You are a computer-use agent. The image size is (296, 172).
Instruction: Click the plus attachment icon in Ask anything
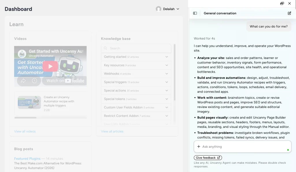point(199,147)
